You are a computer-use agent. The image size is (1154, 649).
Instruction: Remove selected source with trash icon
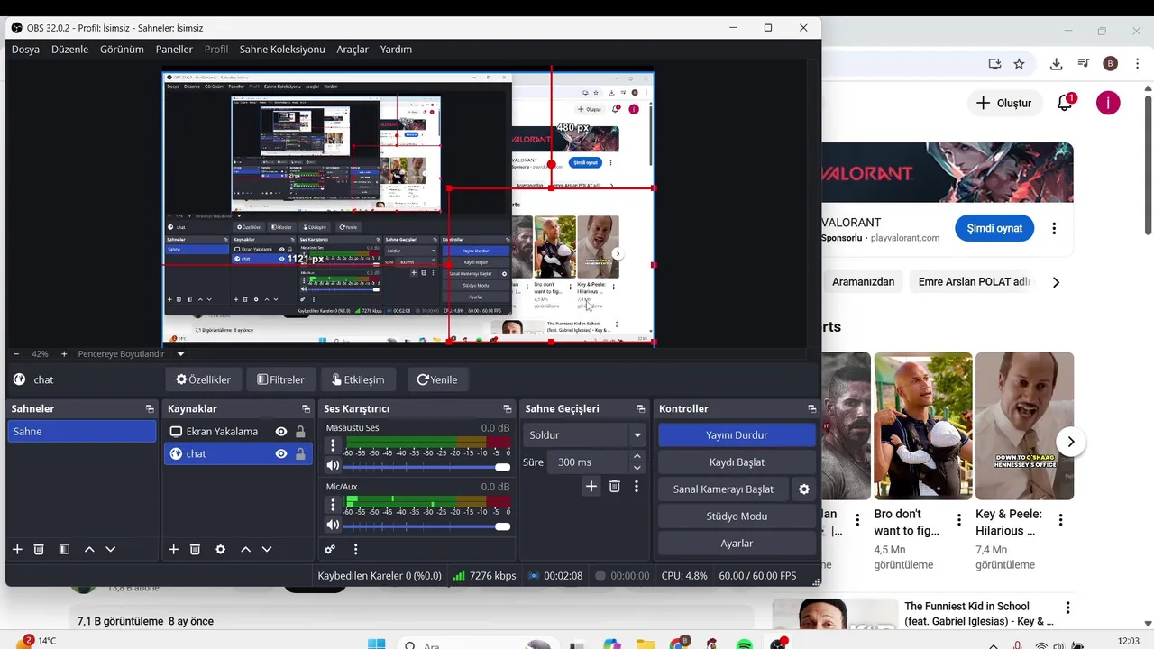point(195,549)
